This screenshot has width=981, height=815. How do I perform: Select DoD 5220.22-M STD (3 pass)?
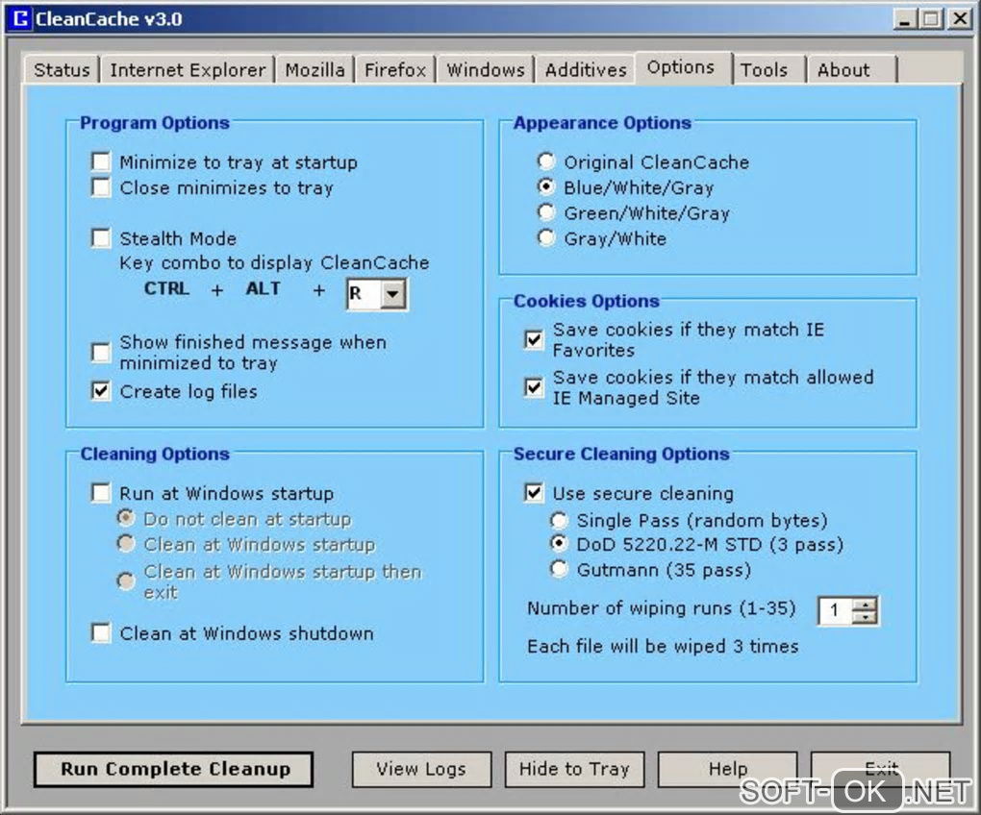coord(559,544)
